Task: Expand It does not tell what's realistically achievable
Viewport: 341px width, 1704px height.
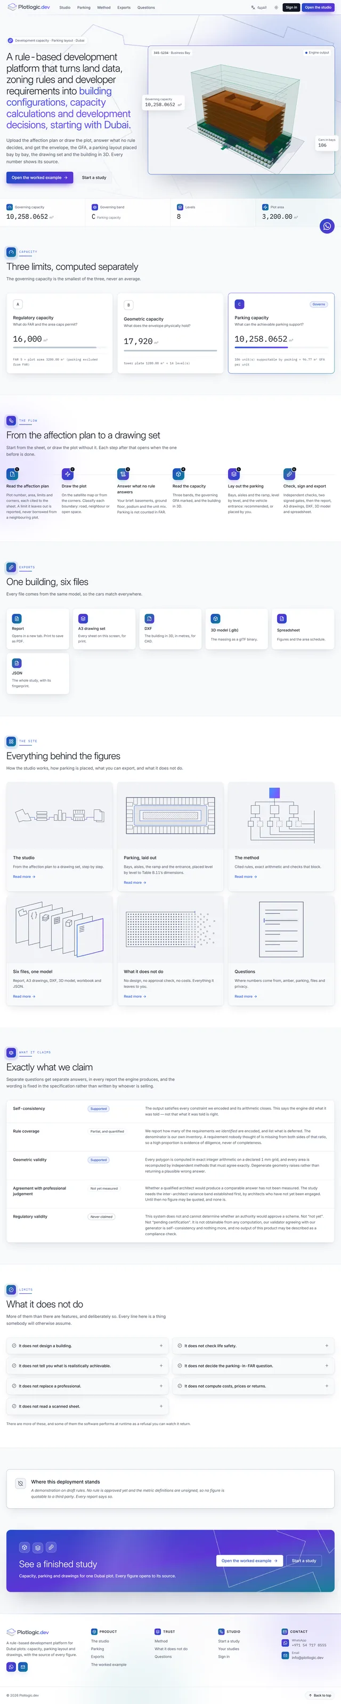Action: point(87,1365)
